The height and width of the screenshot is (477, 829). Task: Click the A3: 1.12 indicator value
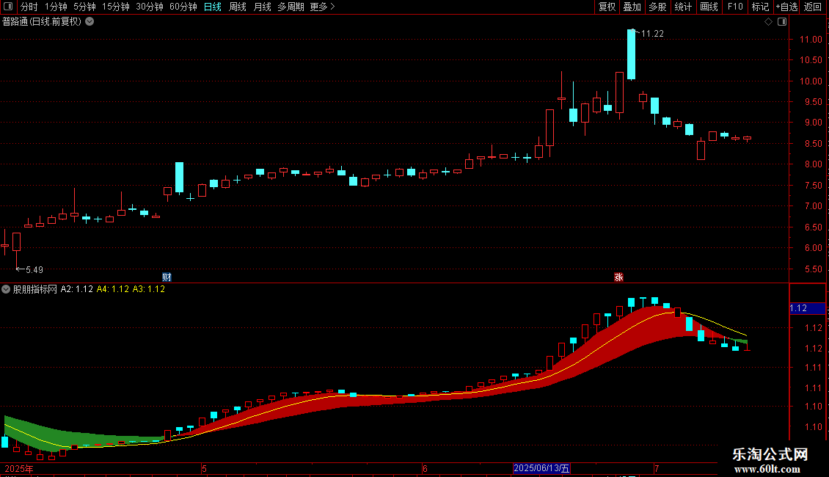click(149, 289)
